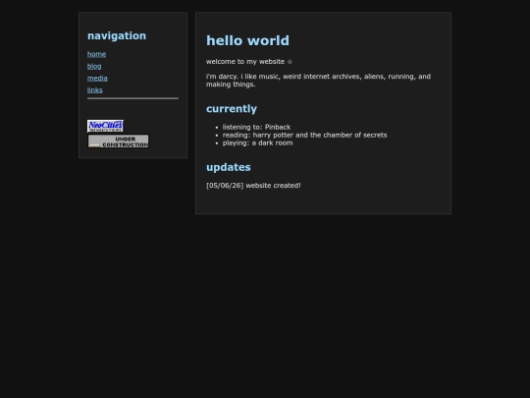Click the reading: harry potter list item
Image resolution: width=530 pixels, height=398 pixels.
pyautogui.click(x=304, y=135)
